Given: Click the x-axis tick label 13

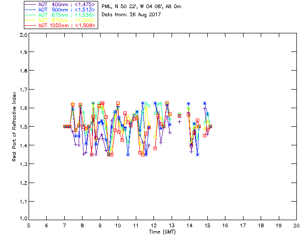Looking at the screenshot, I should [172, 225].
